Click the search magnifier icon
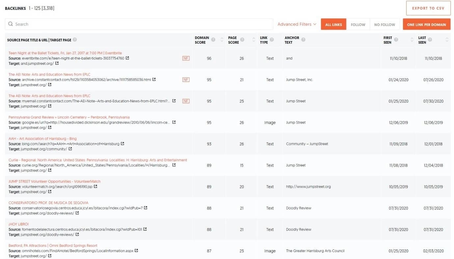Screen dimensions: 454x259 [x=11, y=24]
